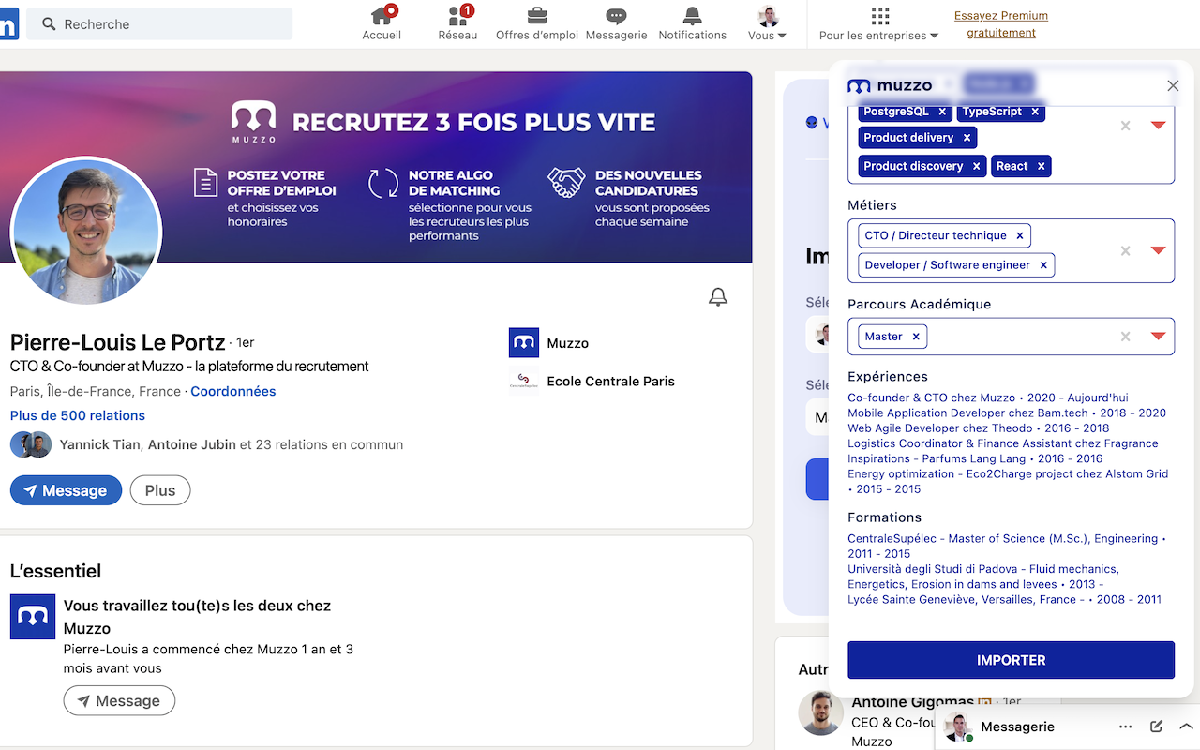Viewport: 1200px width, 750px height.
Task: Remove the React skill tag
Action: click(x=1041, y=166)
